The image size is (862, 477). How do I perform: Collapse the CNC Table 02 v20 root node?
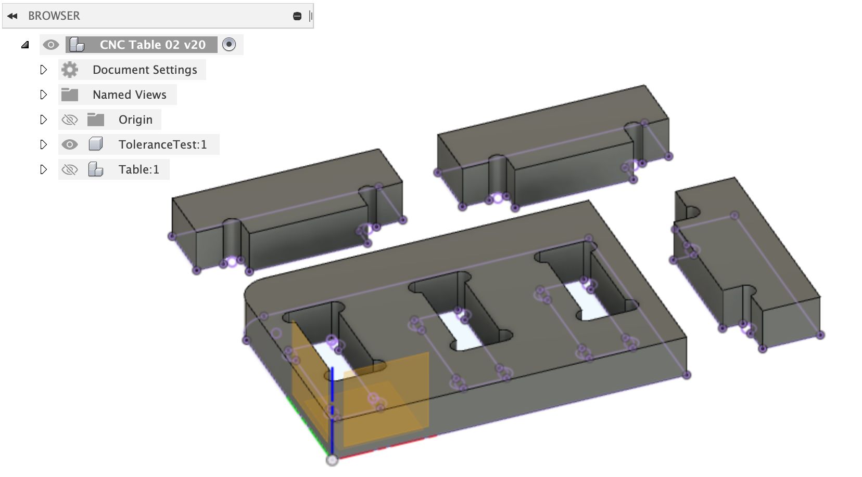[24, 44]
